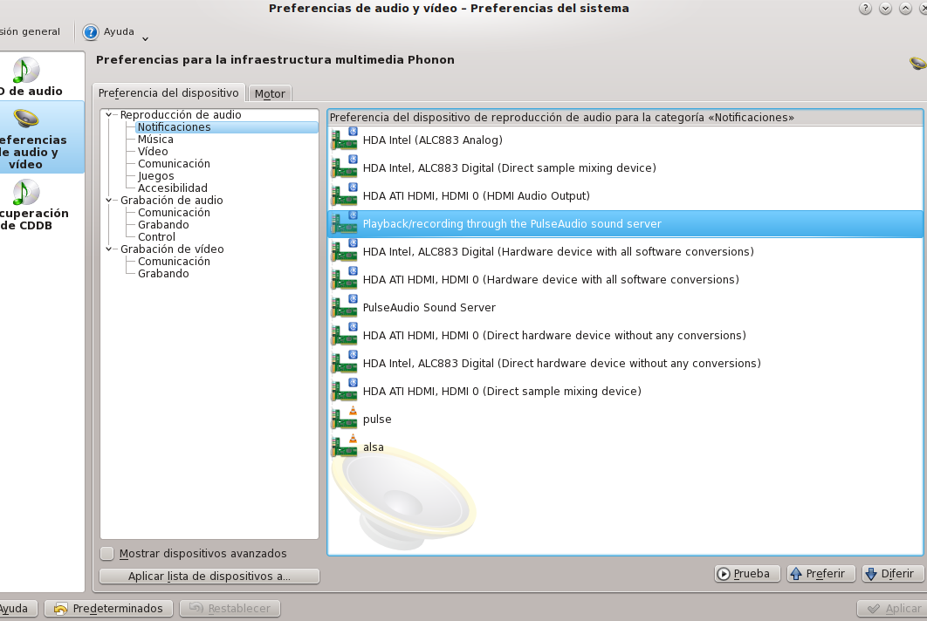Select the 'pulse' device entry text

pyautogui.click(x=377, y=420)
